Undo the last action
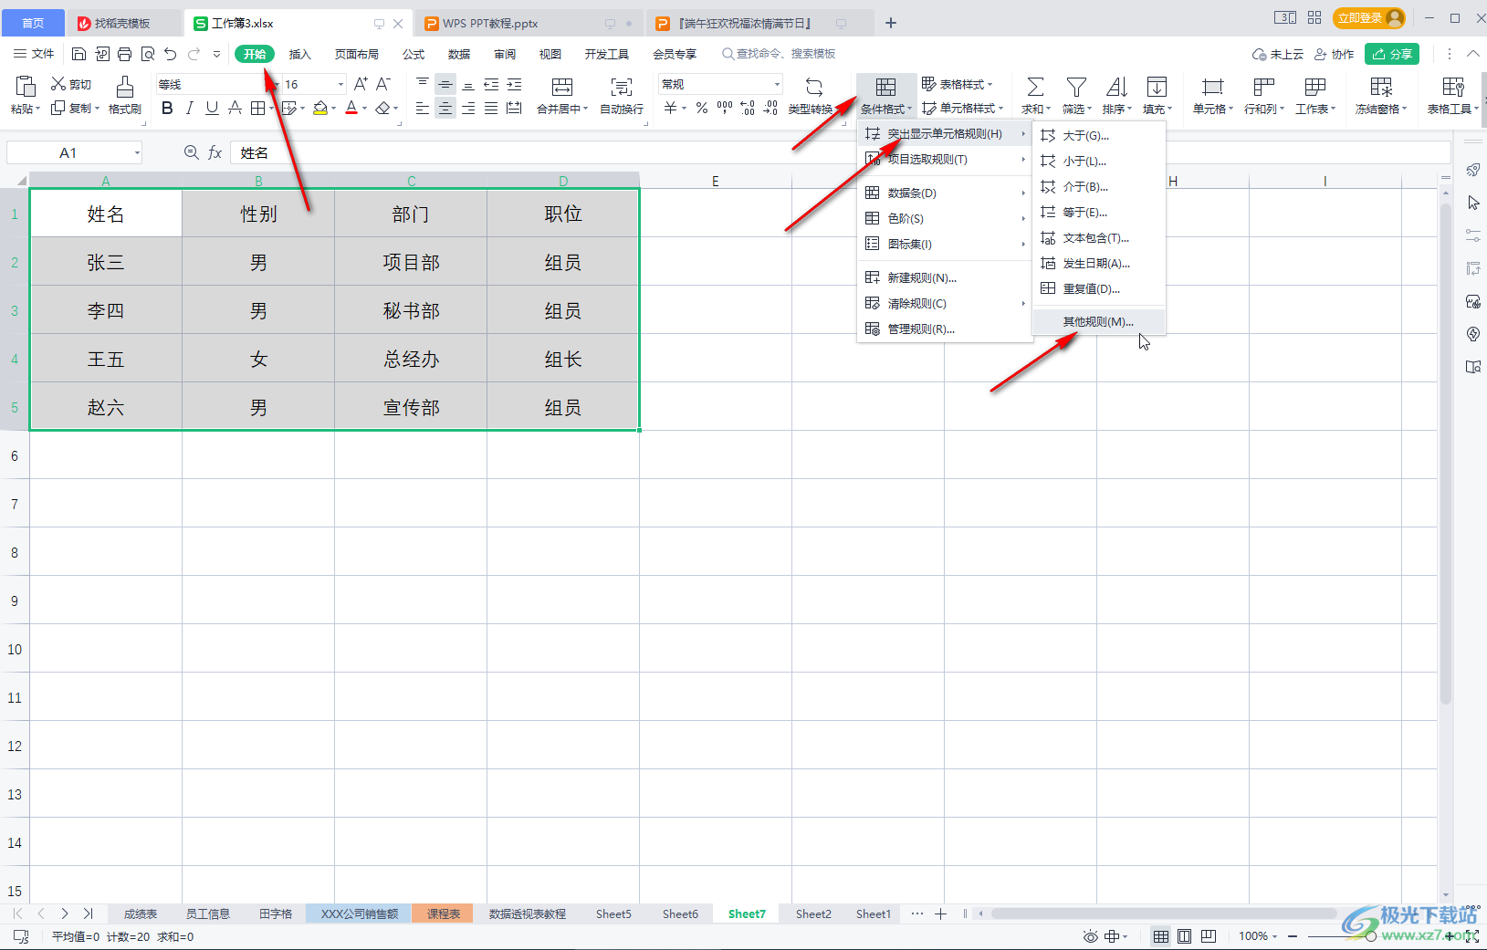 coord(171,55)
